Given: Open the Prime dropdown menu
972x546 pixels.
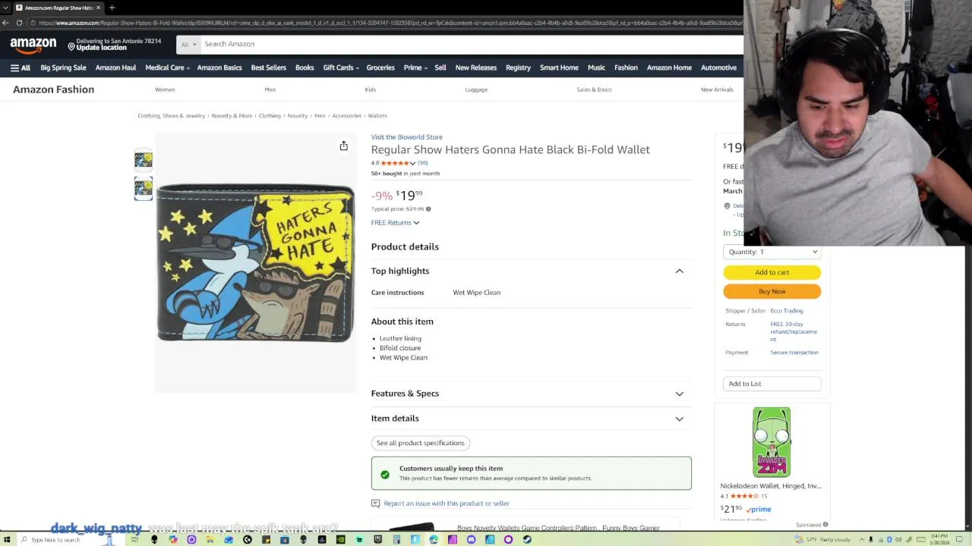Looking at the screenshot, I should [415, 67].
